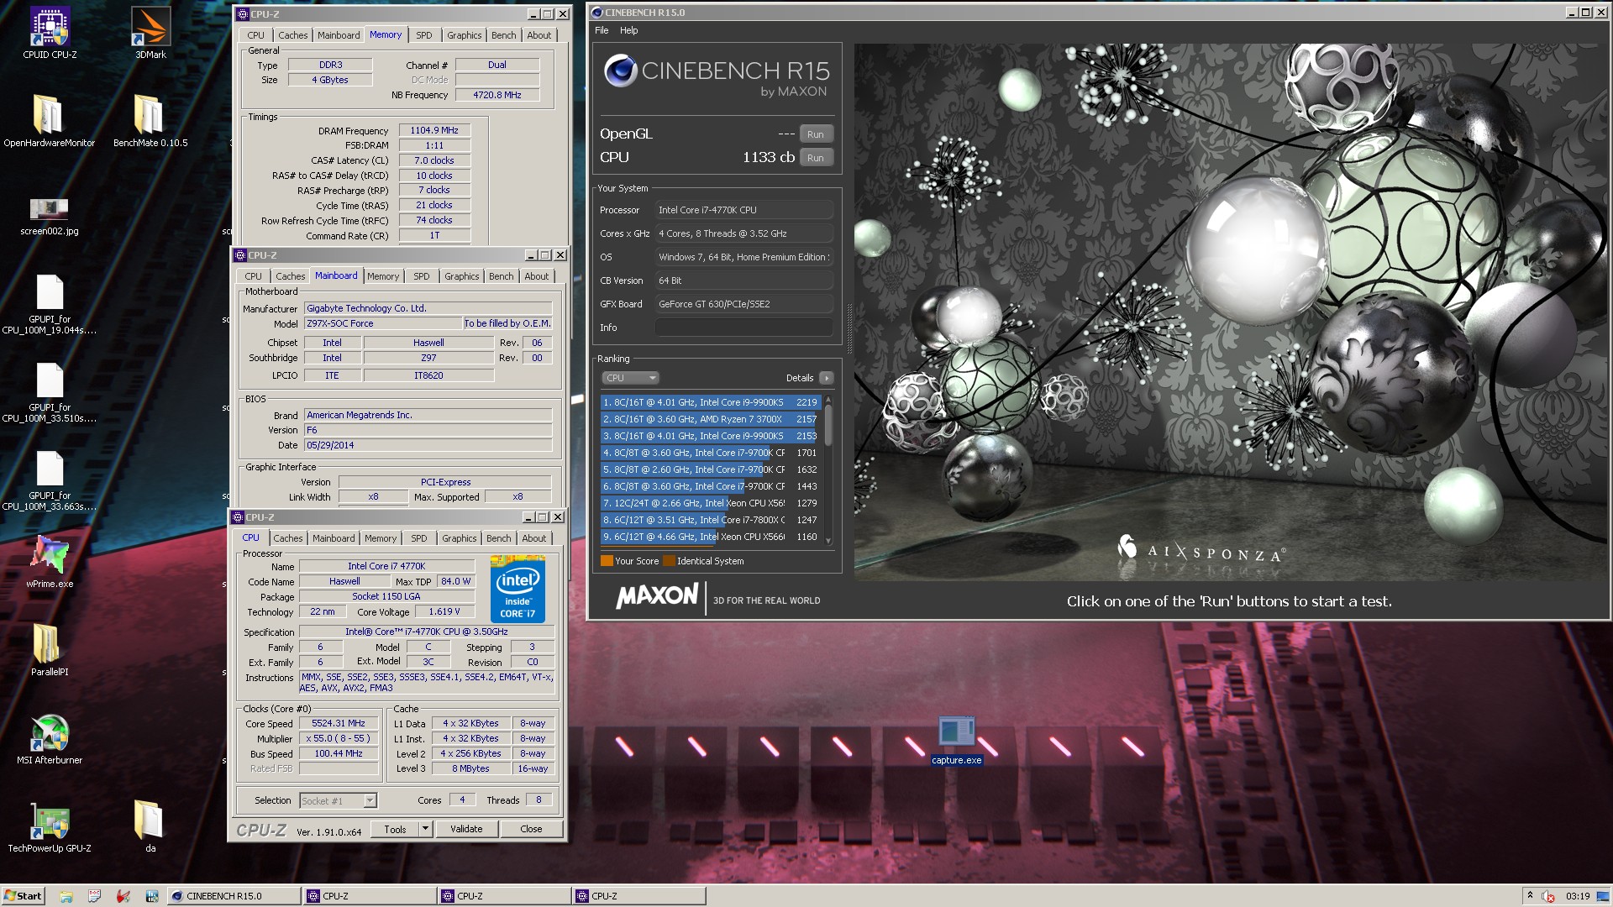1613x907 pixels.
Task: Click the Details arrow button in Ranking
Action: pyautogui.click(x=827, y=378)
